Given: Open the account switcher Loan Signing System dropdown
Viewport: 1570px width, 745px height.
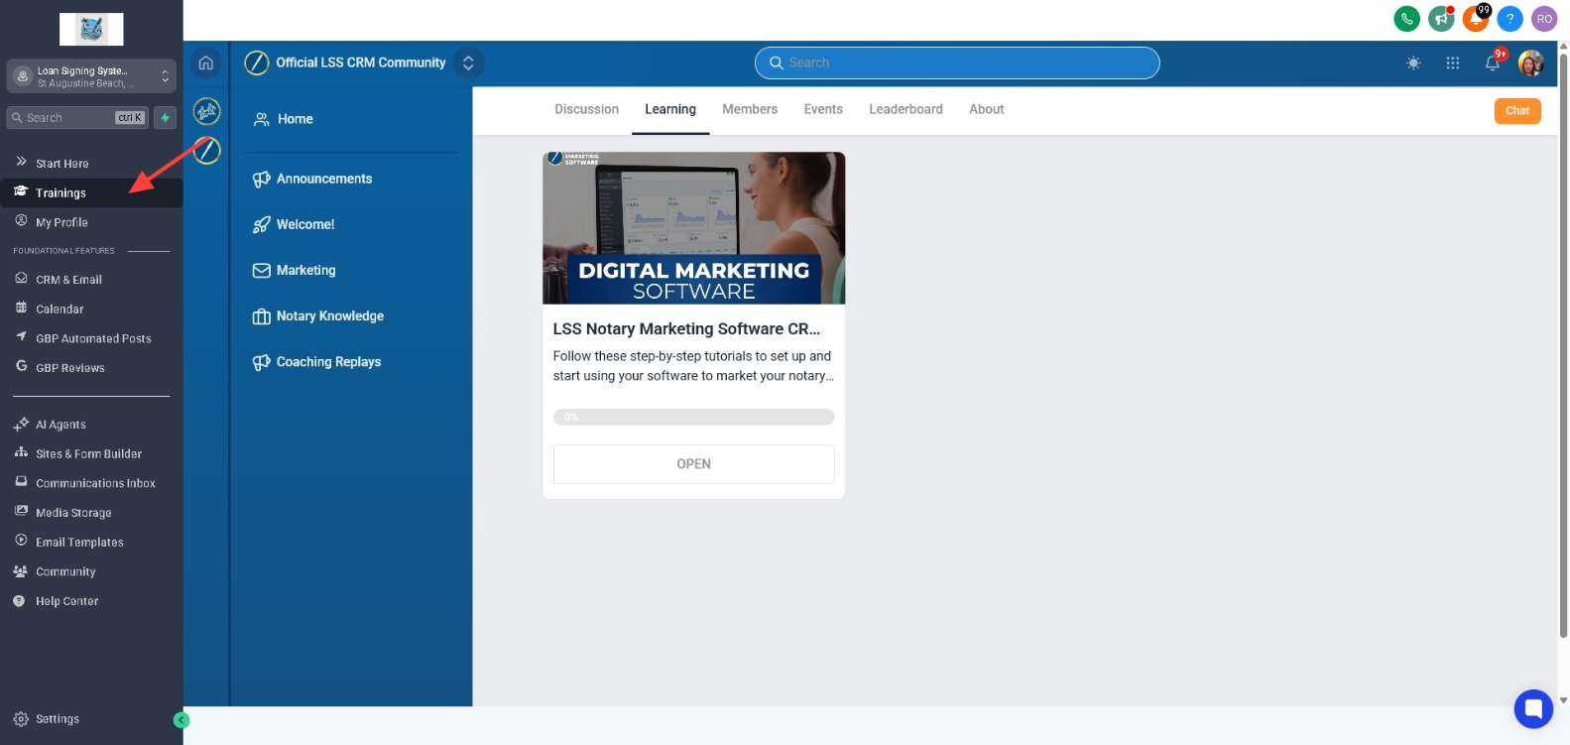Looking at the screenshot, I should click(x=91, y=76).
